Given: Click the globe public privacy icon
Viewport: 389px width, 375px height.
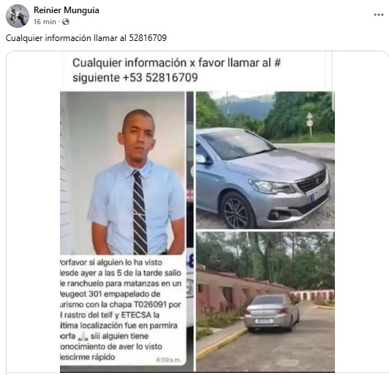Looking at the screenshot, I should 66,22.
